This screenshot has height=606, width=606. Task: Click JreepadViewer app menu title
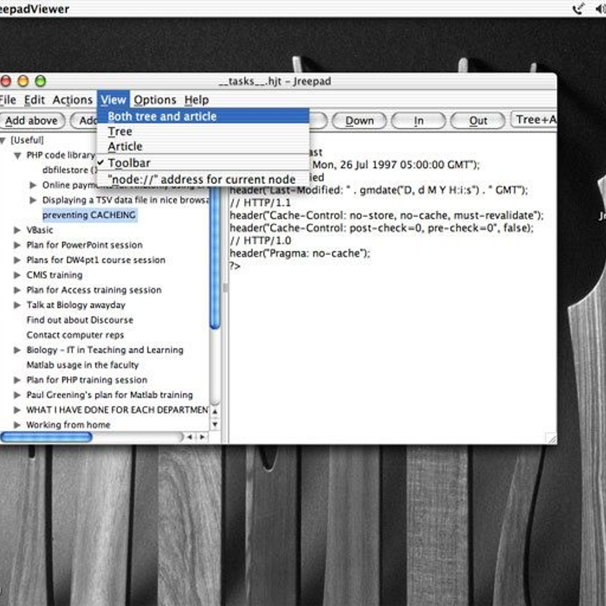click(34, 9)
